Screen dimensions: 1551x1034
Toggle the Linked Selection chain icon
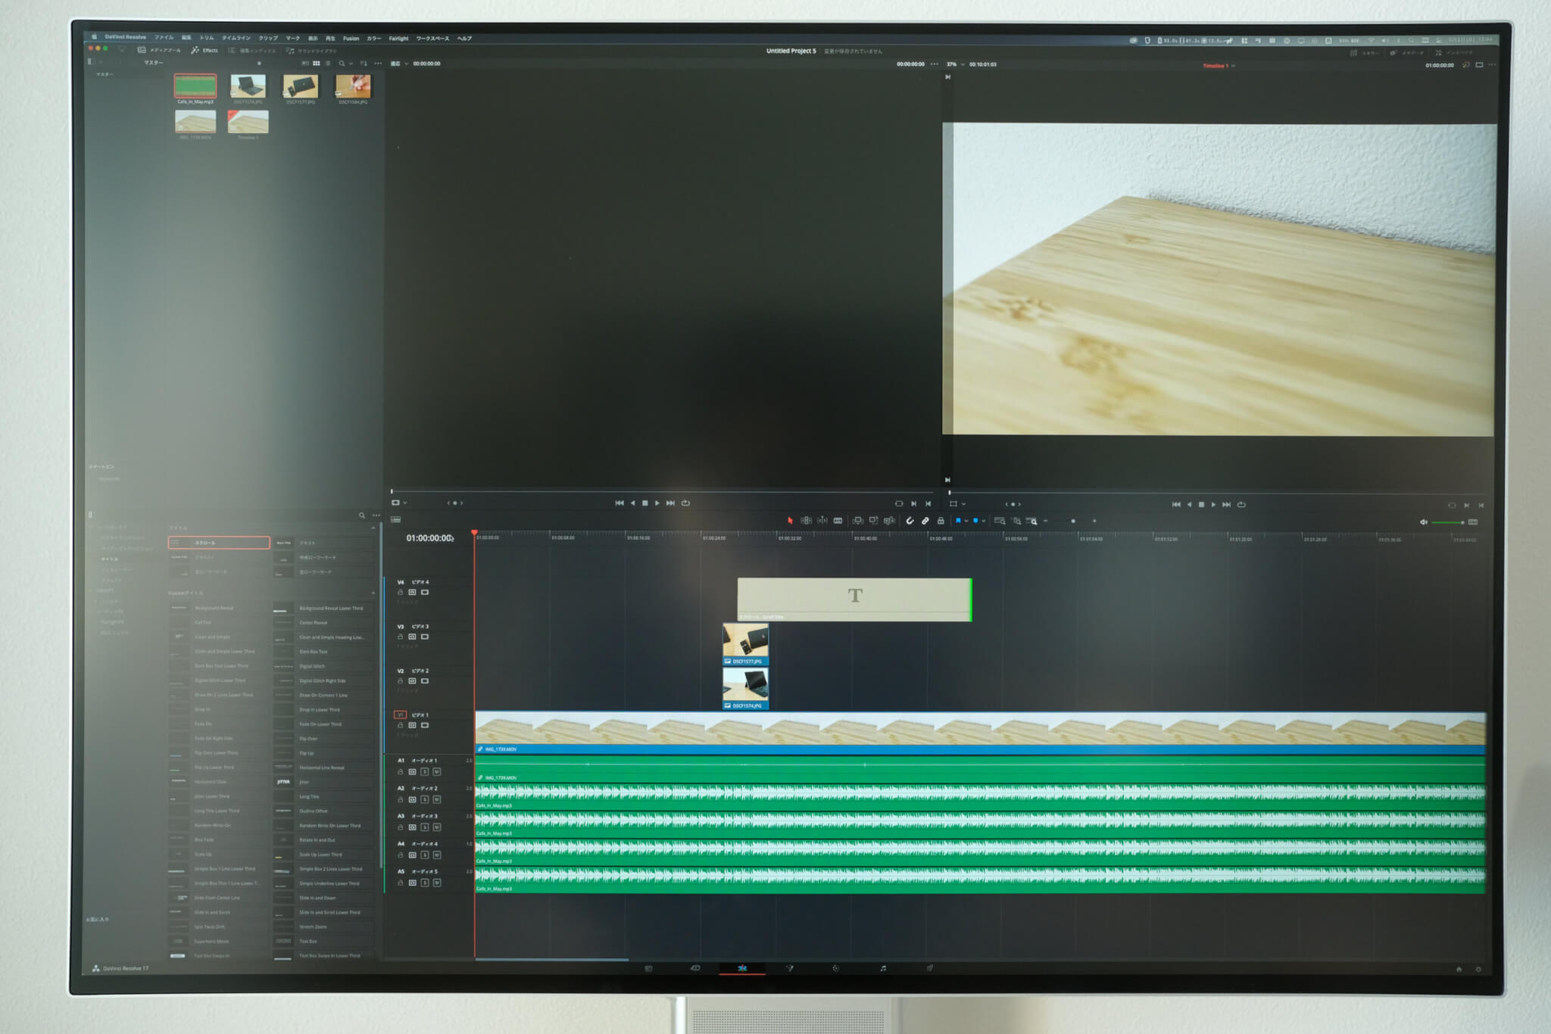coord(925,521)
